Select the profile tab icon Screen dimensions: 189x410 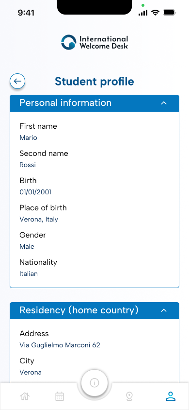[x=171, y=396]
